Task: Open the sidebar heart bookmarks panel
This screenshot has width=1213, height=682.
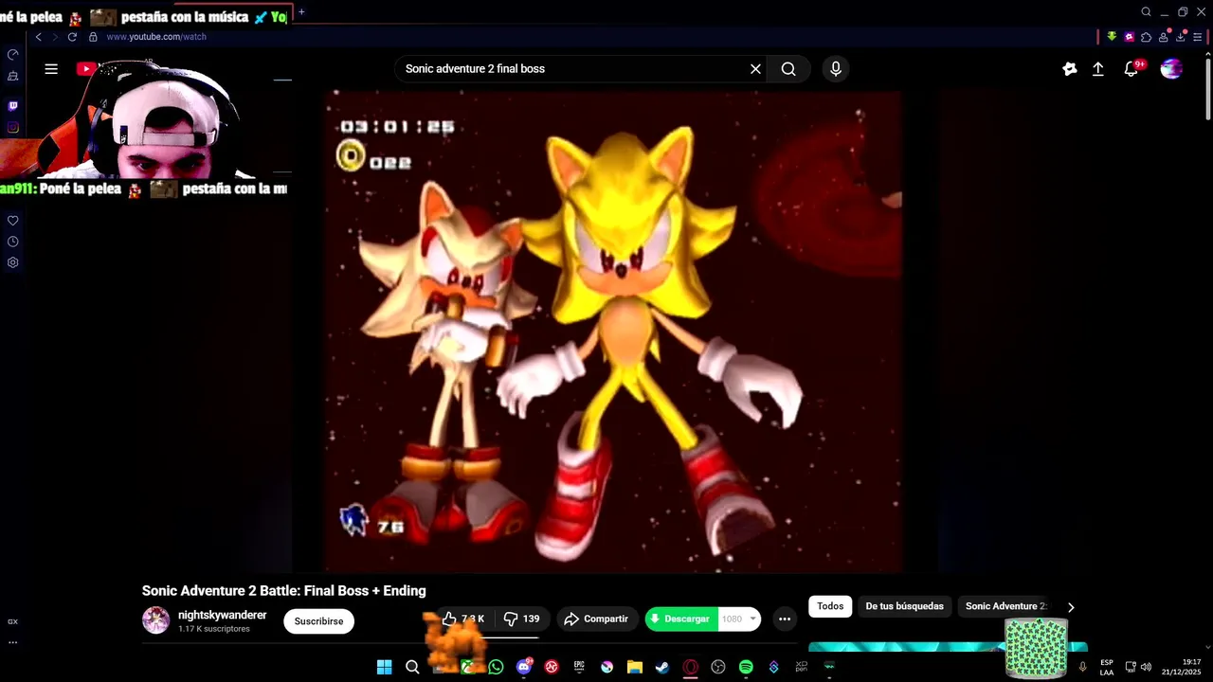Action: pos(12,221)
